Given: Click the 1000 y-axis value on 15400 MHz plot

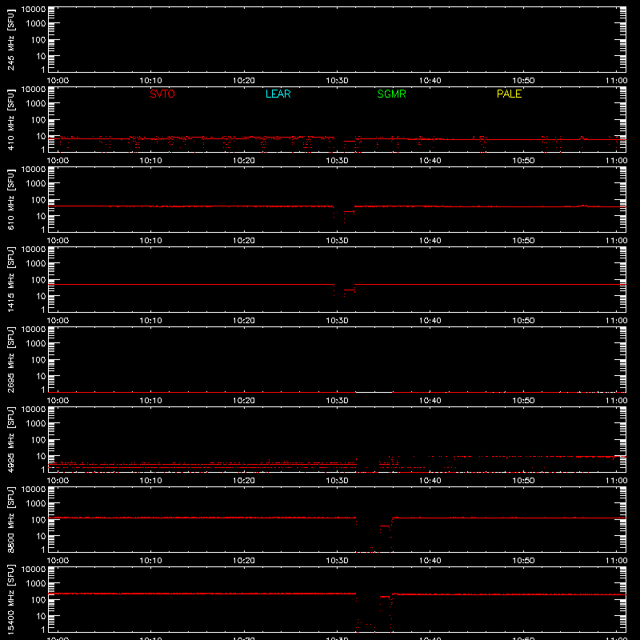Looking at the screenshot, I should 36,584.
